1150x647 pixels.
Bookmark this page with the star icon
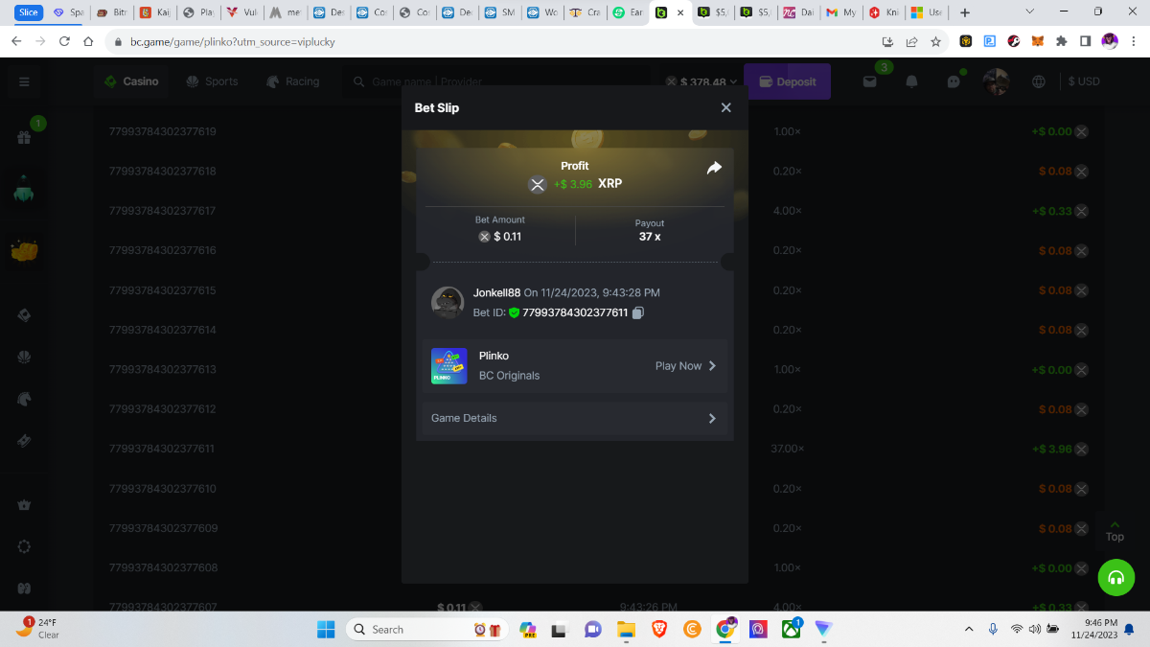[935, 42]
